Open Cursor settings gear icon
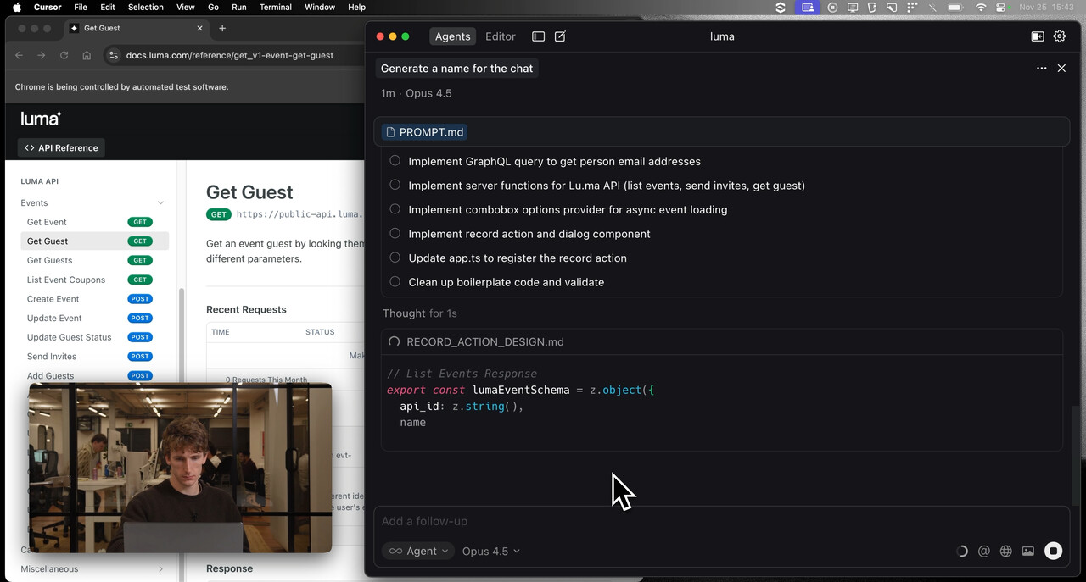The width and height of the screenshot is (1086, 582). point(1059,36)
